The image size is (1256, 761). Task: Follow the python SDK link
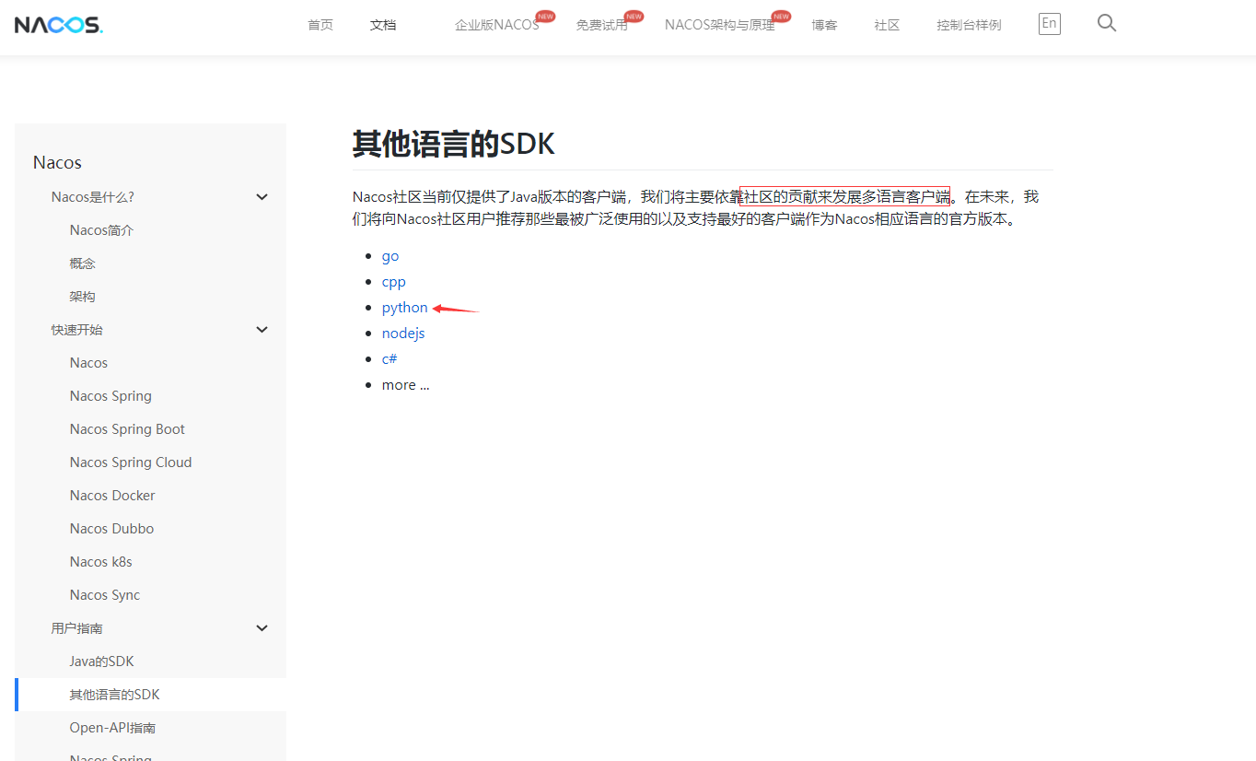tap(405, 308)
